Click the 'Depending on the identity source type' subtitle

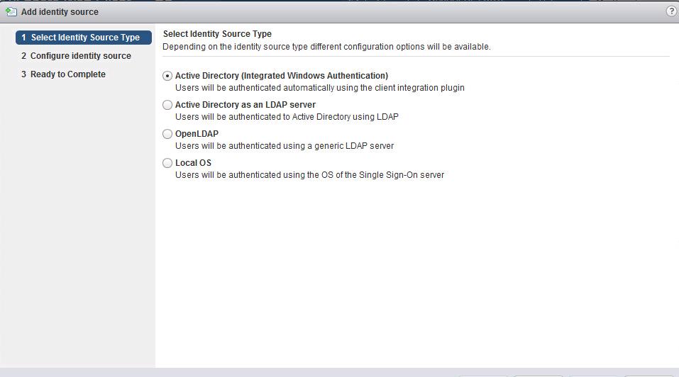(326, 47)
